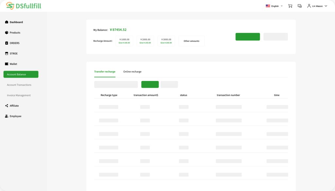The width and height of the screenshot is (335, 191).
Task: Click the ORDERS clipboard icon
Action: (7, 43)
